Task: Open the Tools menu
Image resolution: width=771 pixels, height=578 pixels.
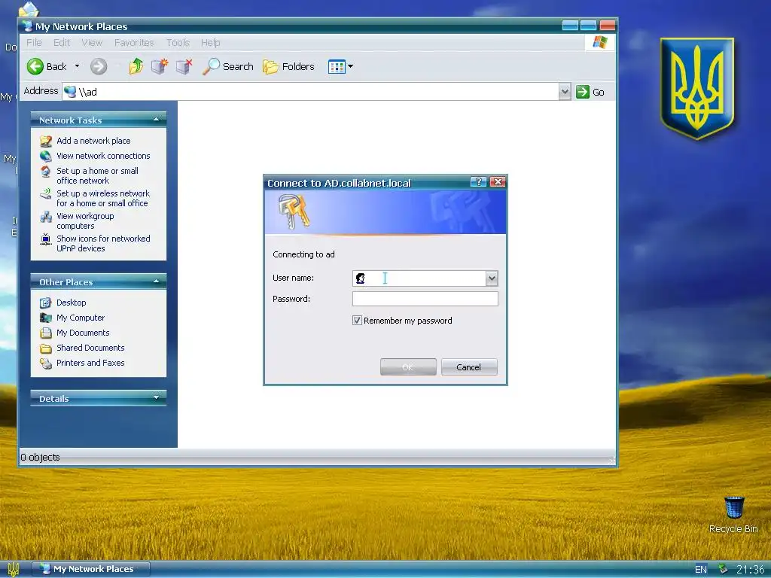Action: tap(178, 43)
